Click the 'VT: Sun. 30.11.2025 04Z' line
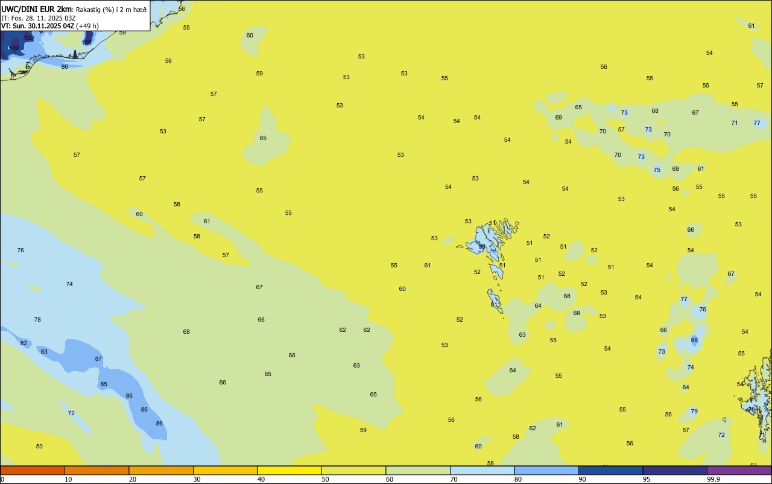772x484 pixels. click(x=37, y=25)
